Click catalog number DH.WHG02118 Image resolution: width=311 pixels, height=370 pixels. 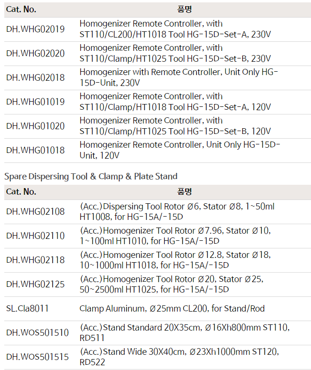click(x=36, y=260)
